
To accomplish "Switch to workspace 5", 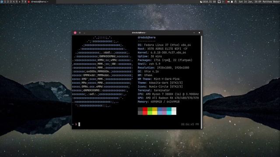I will click(17, 2).
